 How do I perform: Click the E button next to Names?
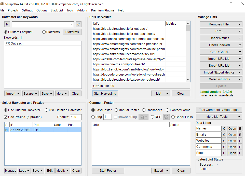(240, 129)
